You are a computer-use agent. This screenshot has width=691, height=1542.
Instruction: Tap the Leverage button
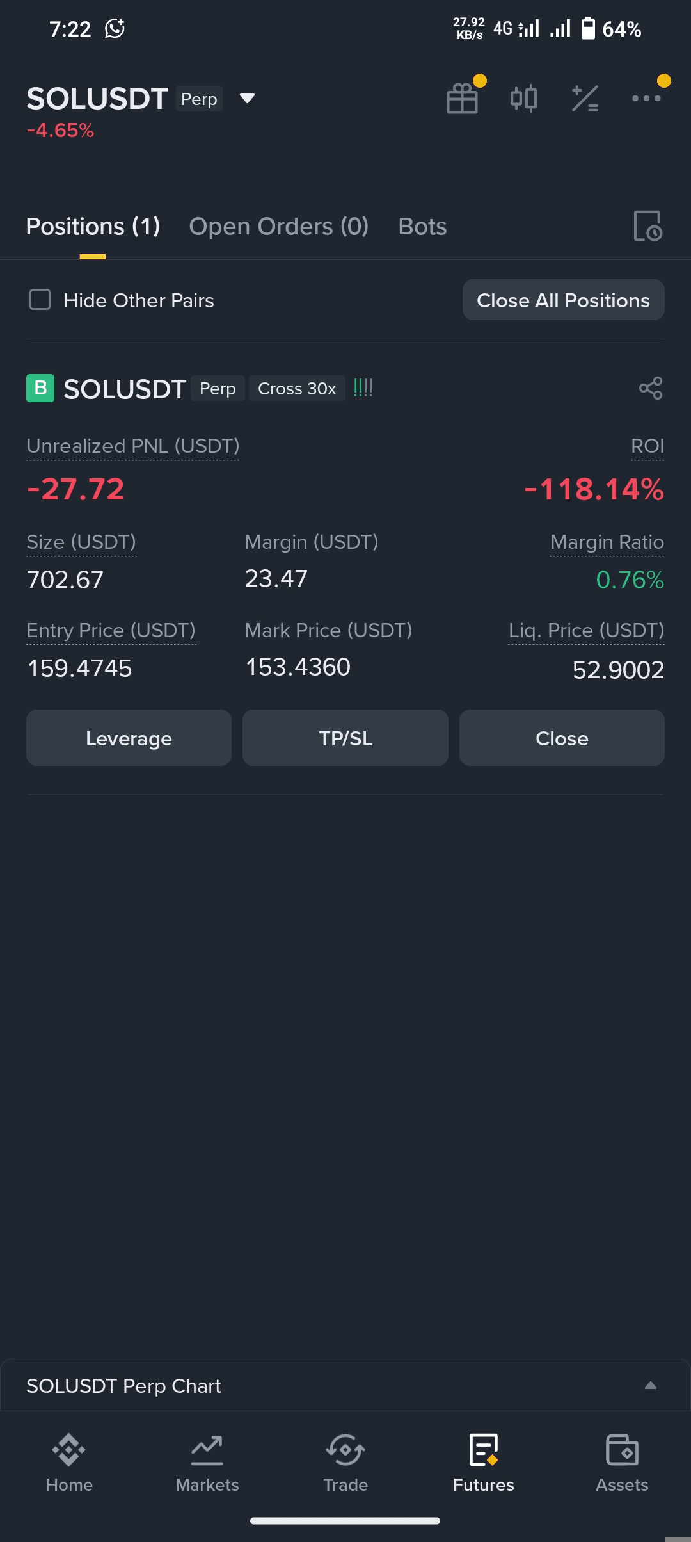coord(129,738)
